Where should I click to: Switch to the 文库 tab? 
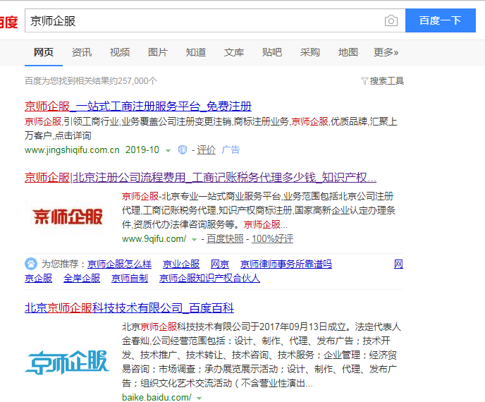point(234,52)
